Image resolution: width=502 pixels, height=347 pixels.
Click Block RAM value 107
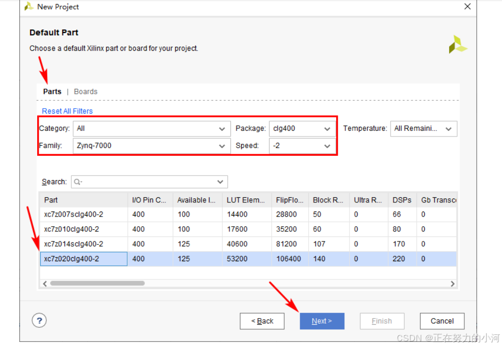point(319,244)
